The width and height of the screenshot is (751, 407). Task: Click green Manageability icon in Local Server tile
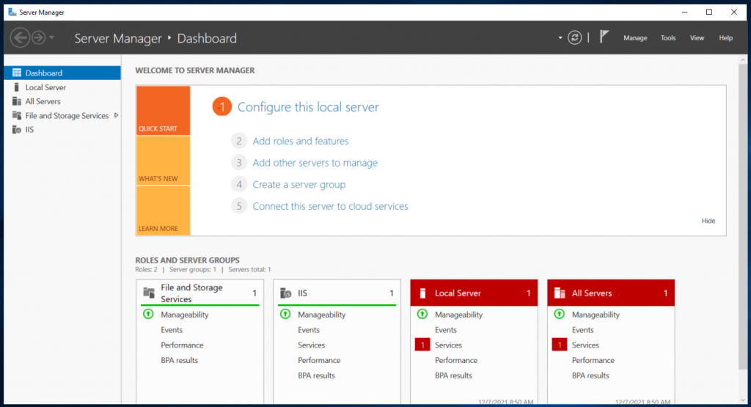[x=422, y=314]
